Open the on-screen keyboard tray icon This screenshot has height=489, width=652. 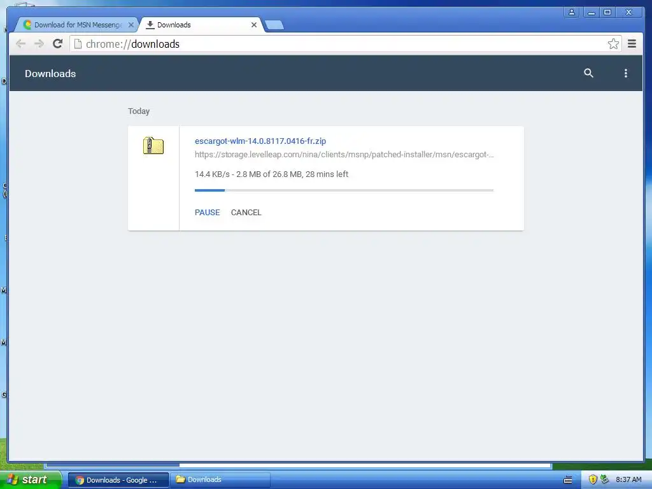(x=567, y=480)
